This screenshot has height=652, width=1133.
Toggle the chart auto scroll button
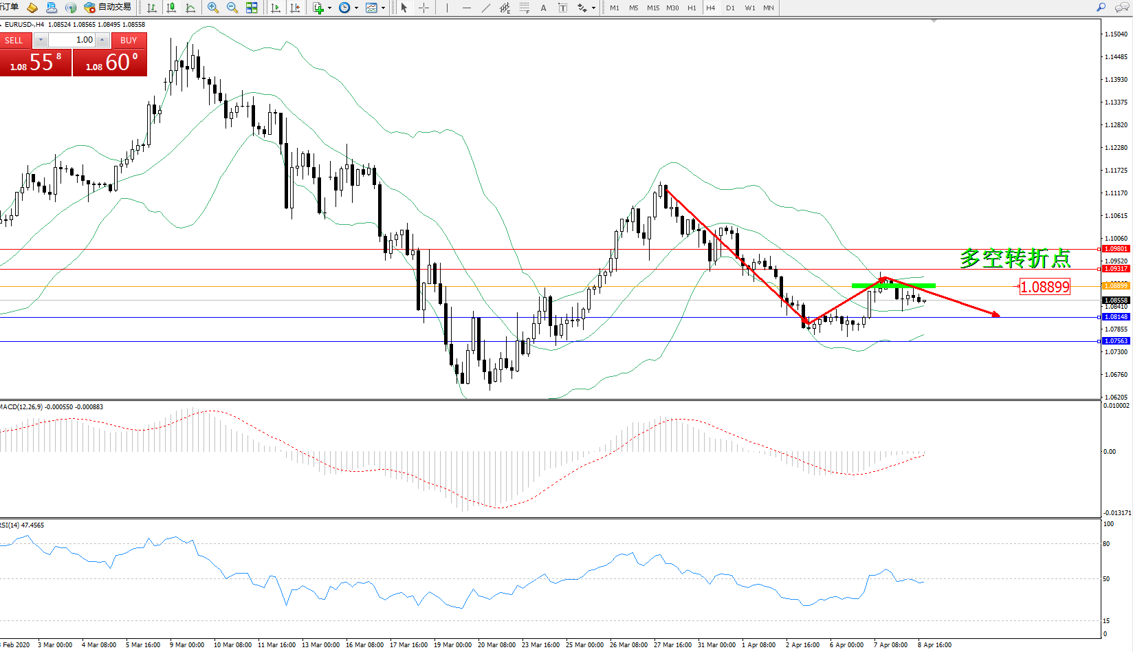click(276, 8)
